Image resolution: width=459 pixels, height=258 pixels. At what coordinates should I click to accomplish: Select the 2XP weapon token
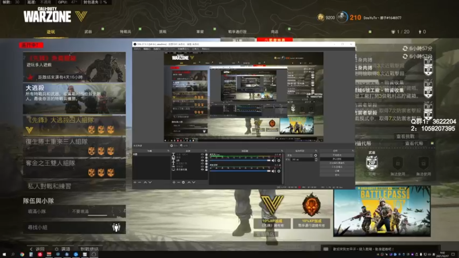point(372,163)
